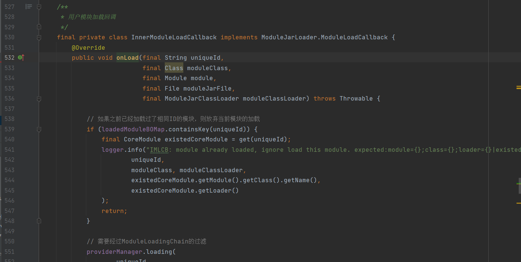The image size is (521, 262).
Task: Click the green marker on the scrollbar stripe
Action: 518,183
